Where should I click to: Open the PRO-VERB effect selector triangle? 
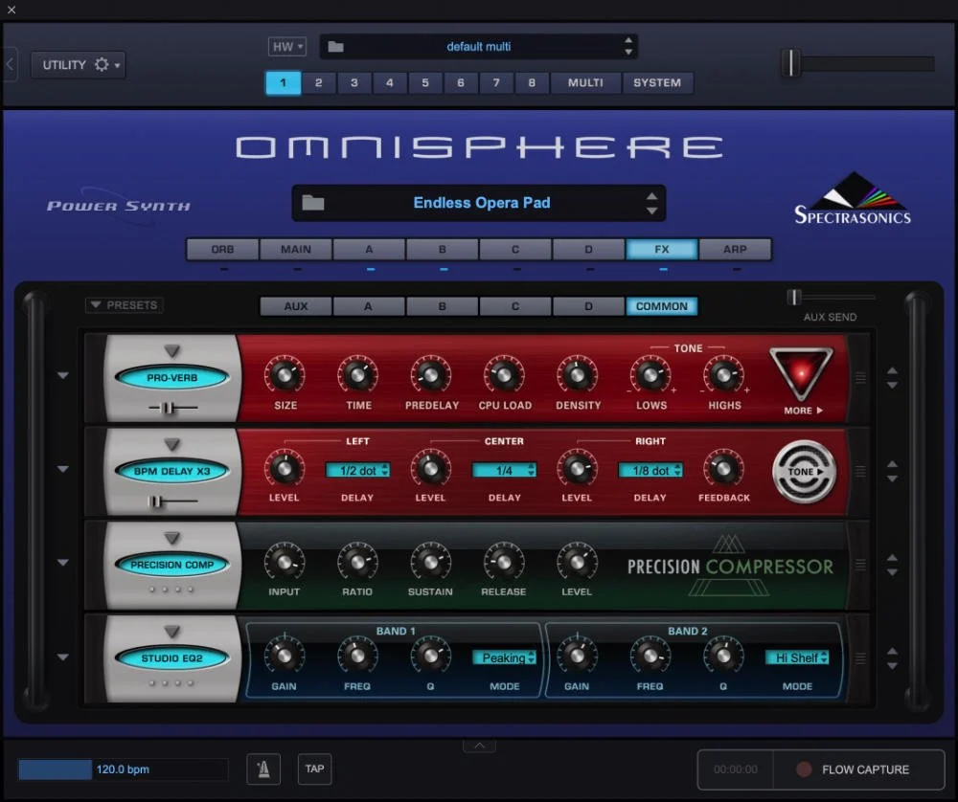coord(172,351)
